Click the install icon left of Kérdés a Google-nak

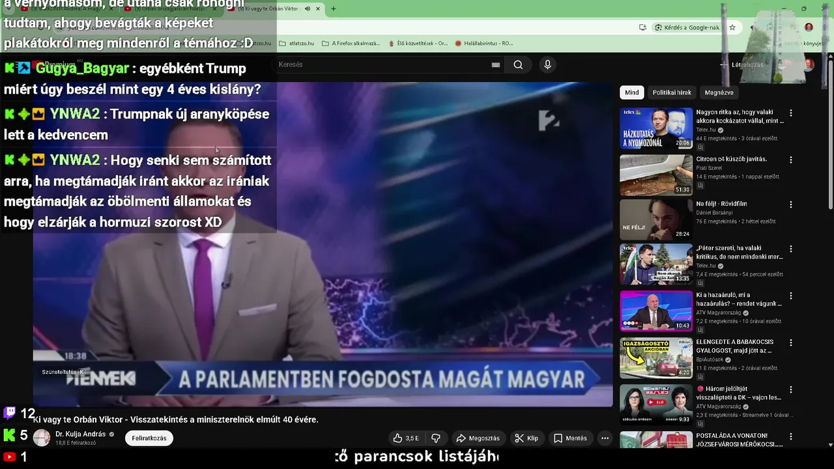642,27
